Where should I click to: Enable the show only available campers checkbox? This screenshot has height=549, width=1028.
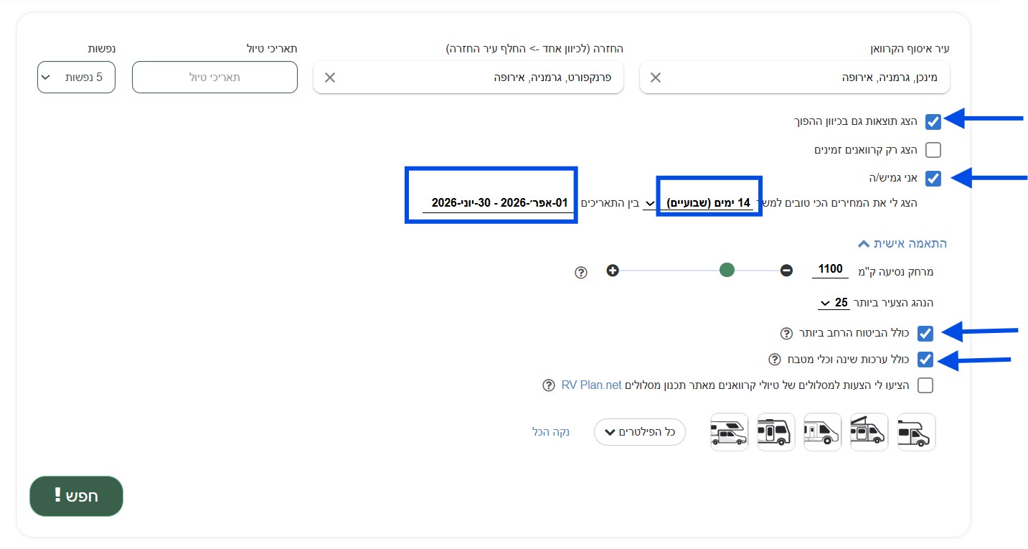[933, 150]
